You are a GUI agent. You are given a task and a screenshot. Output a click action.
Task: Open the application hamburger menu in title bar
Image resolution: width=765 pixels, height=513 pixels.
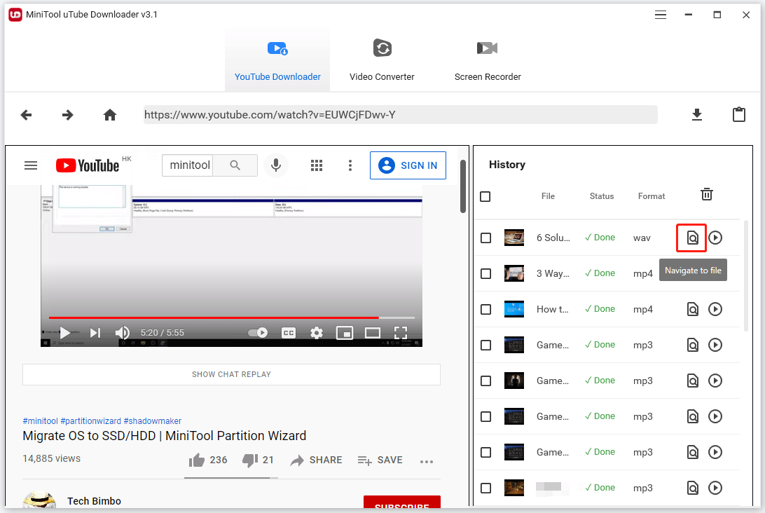coord(661,15)
